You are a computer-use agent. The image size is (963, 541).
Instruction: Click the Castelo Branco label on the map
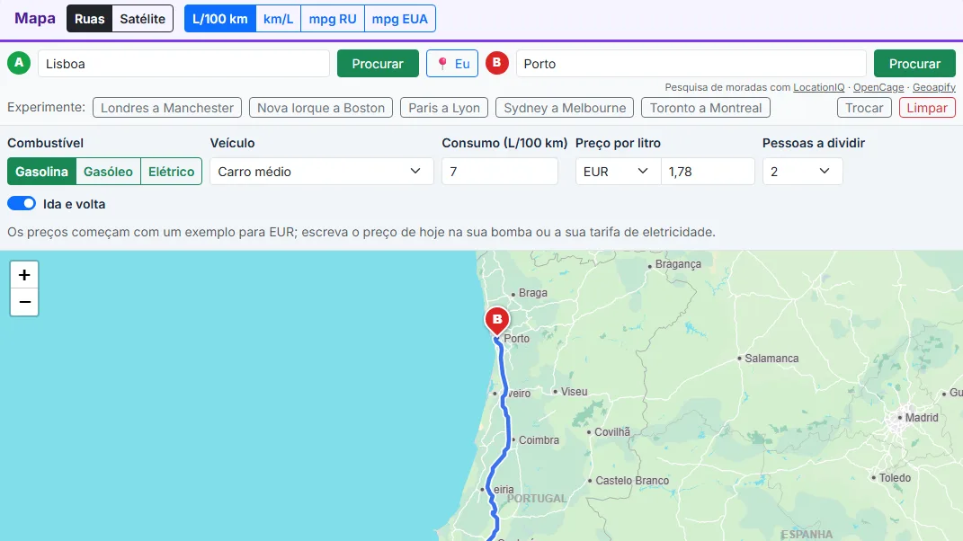pos(632,481)
